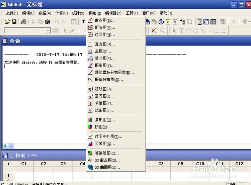Open the 文件(F) menu
The image size is (251, 185).
12,13
